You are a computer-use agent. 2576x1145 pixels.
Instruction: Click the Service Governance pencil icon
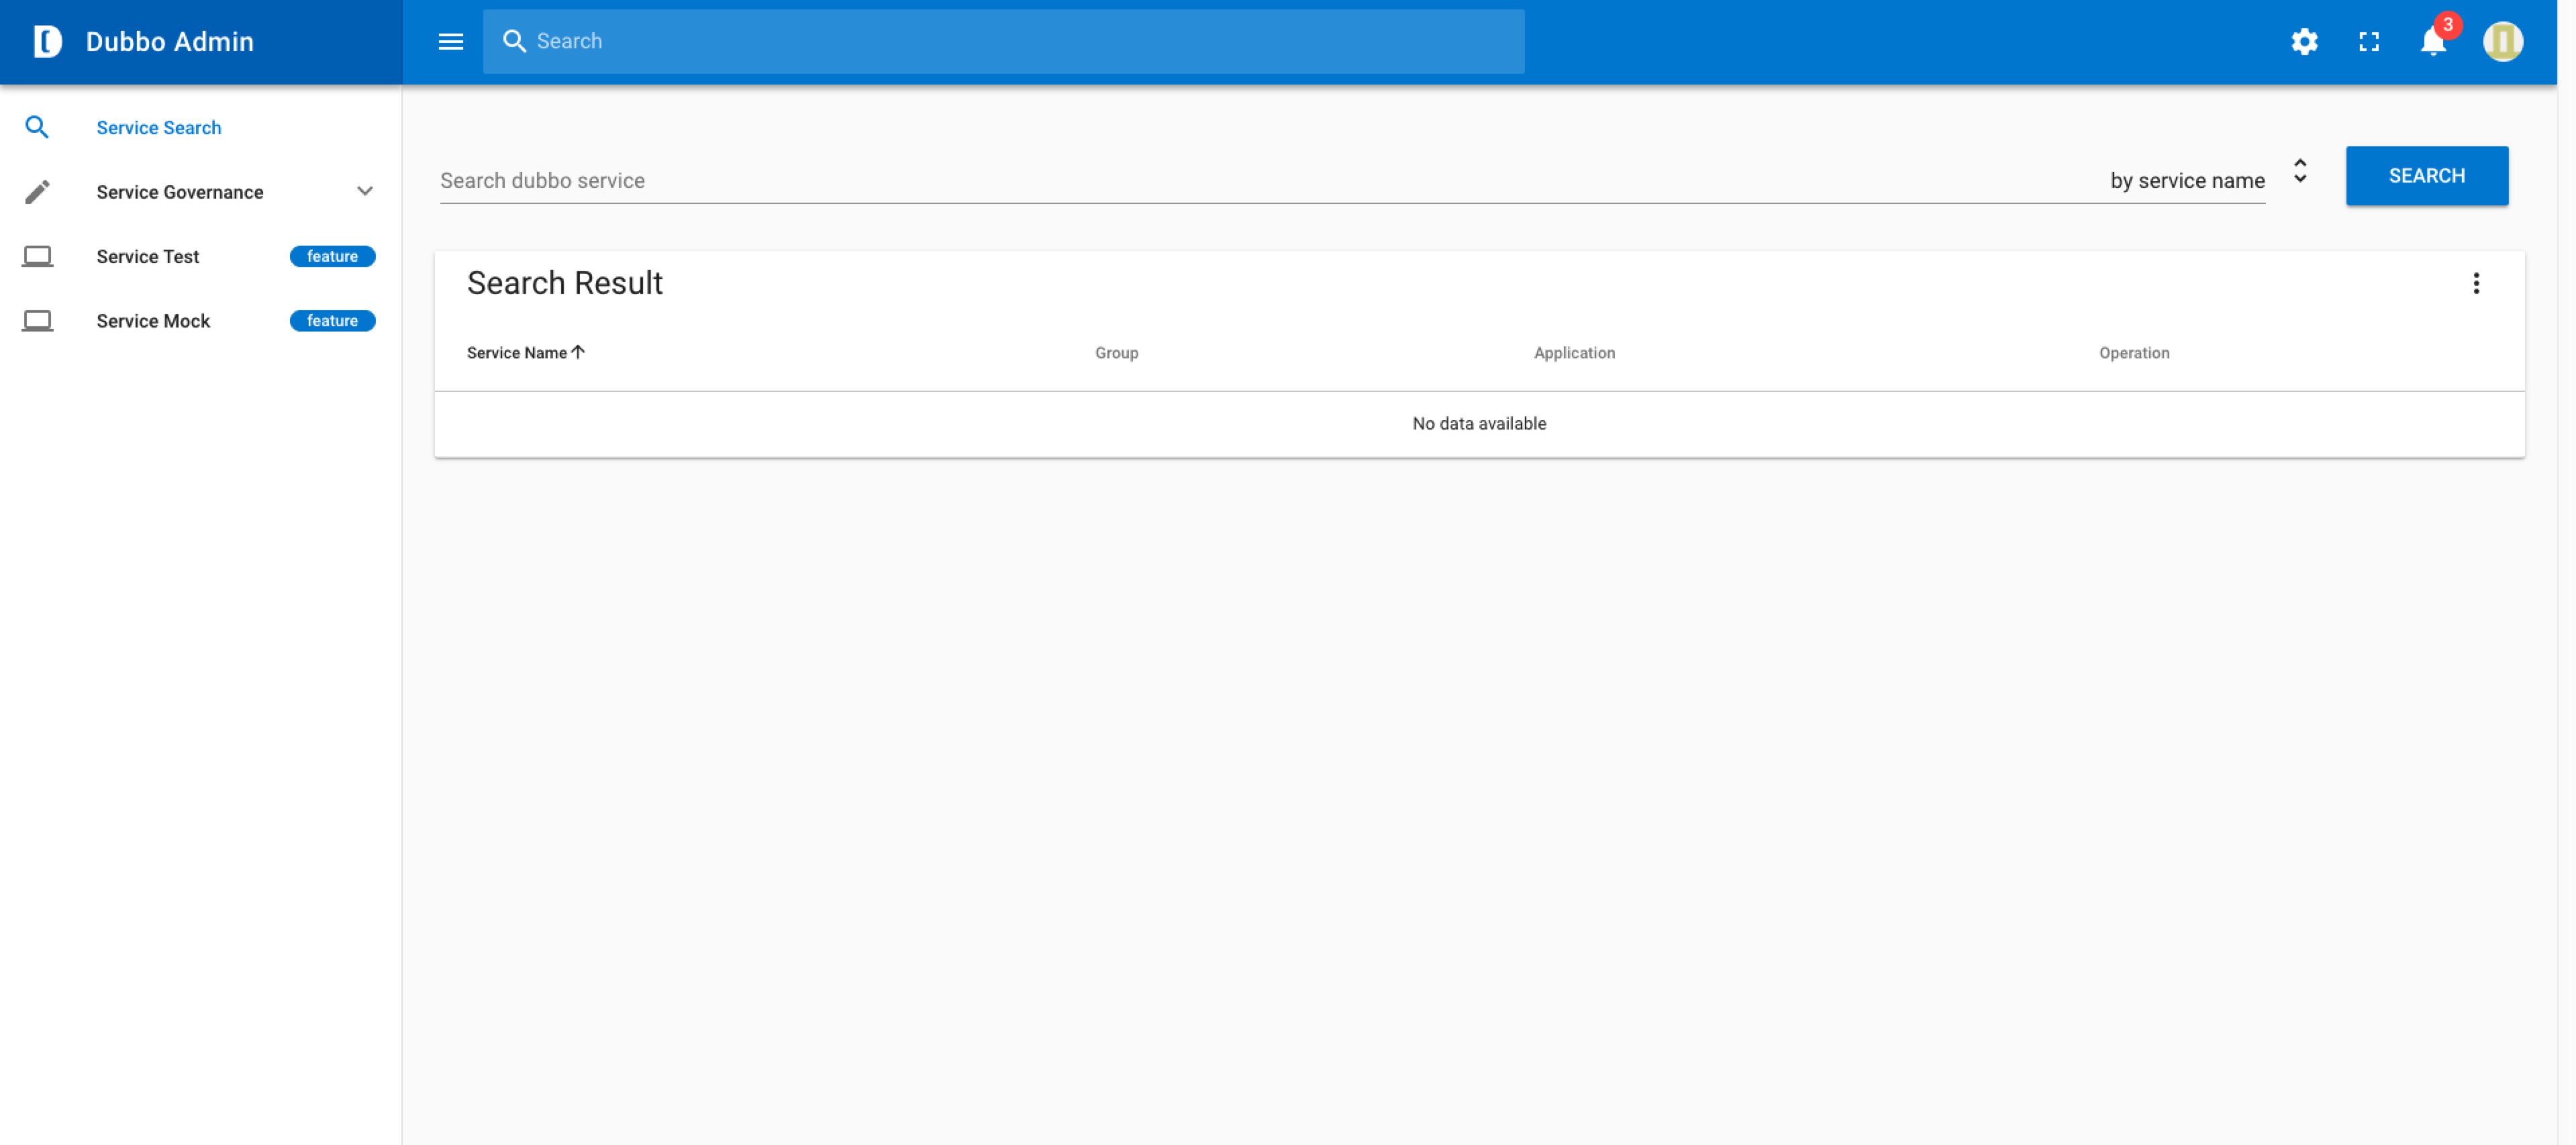(36, 192)
